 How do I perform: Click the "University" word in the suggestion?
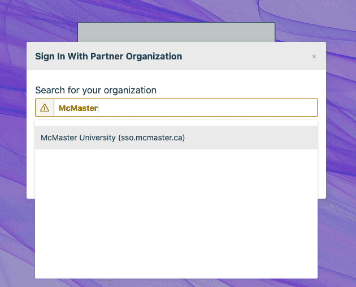(97, 138)
